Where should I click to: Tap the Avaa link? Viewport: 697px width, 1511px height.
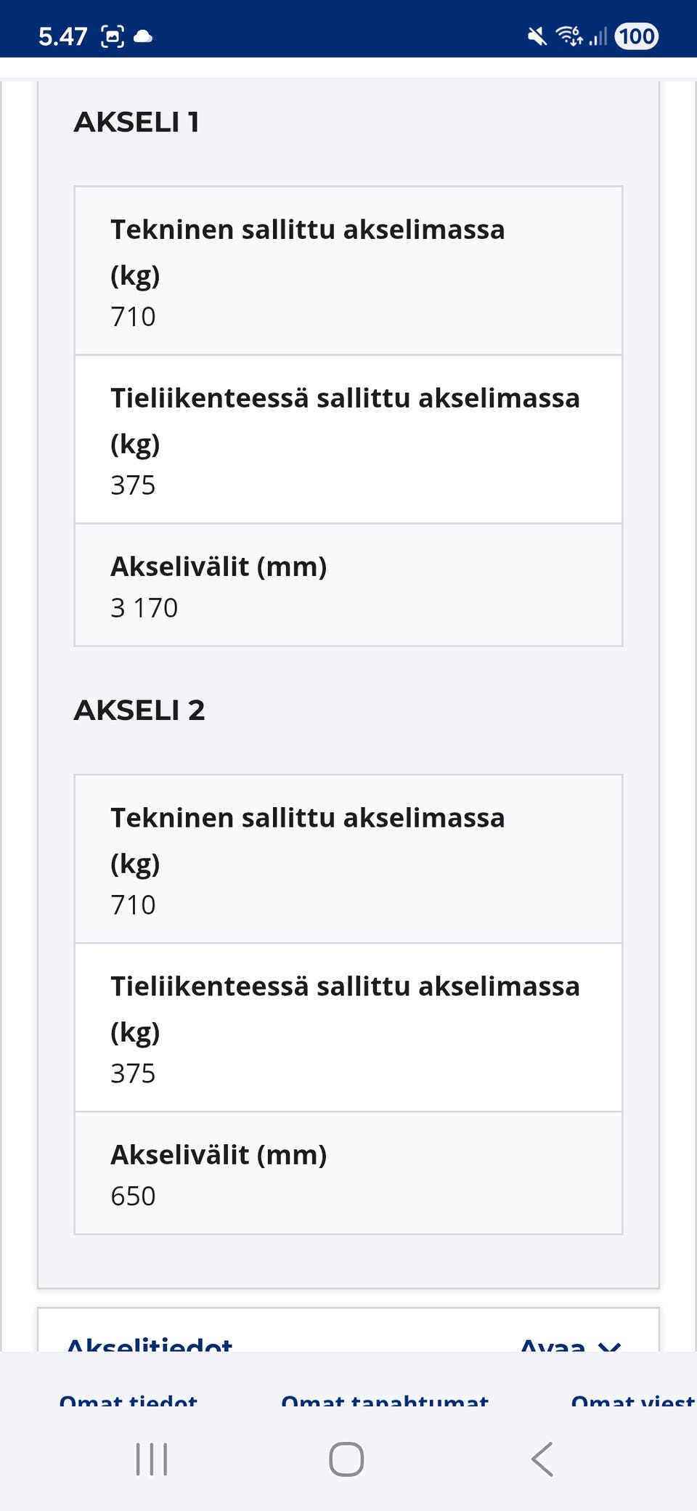coord(552,1343)
